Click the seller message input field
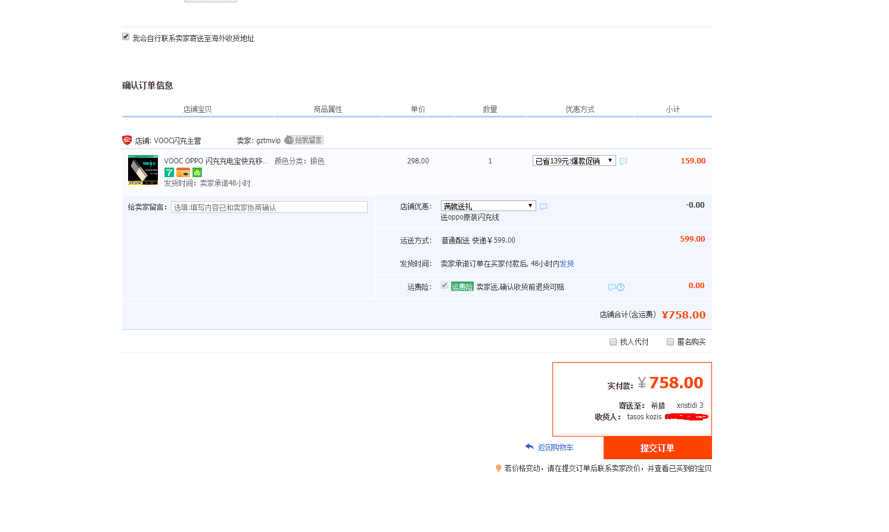The height and width of the screenshot is (532, 889). (269, 208)
